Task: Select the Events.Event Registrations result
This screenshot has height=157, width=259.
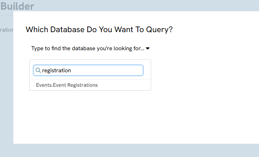Action: pos(90,85)
